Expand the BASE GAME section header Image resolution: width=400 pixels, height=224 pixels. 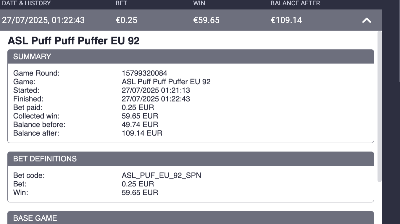(x=191, y=218)
